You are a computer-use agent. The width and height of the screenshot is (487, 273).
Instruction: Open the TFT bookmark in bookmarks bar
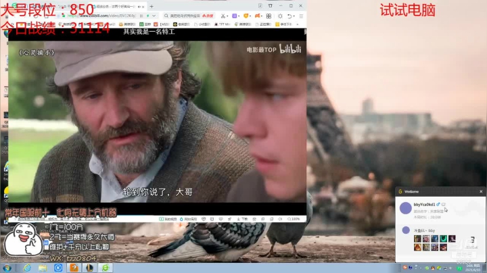[222, 24]
